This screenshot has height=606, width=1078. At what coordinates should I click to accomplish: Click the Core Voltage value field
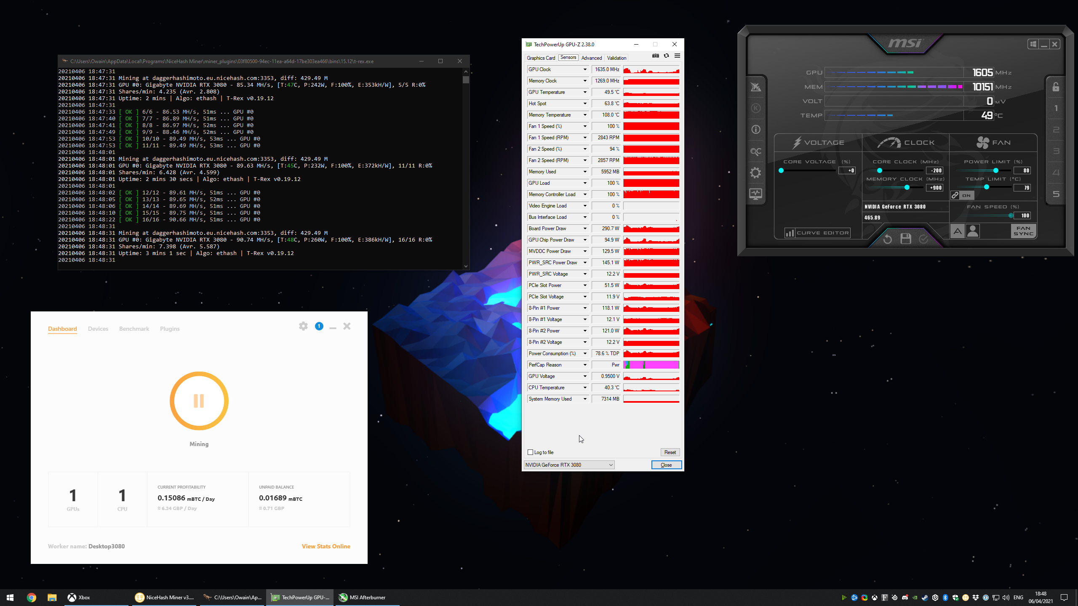[847, 170]
